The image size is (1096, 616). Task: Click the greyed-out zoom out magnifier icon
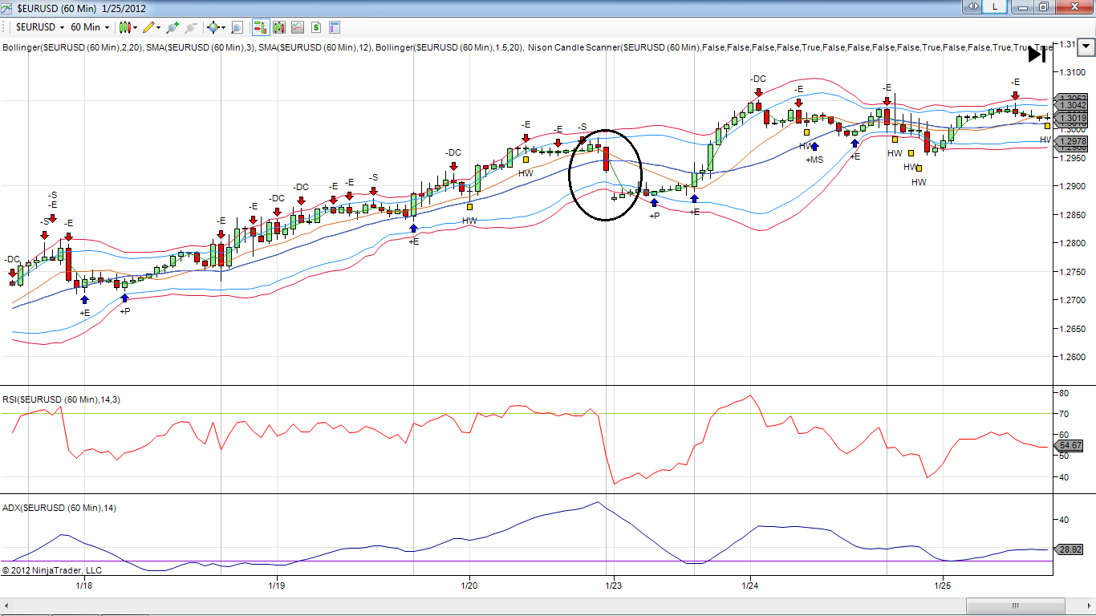(x=191, y=26)
